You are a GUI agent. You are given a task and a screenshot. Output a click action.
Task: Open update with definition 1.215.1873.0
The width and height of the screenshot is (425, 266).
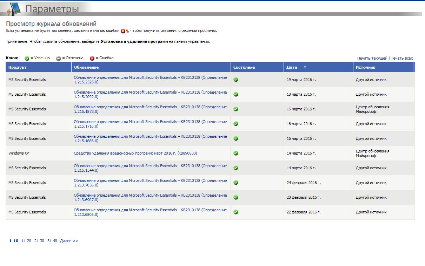point(150,109)
